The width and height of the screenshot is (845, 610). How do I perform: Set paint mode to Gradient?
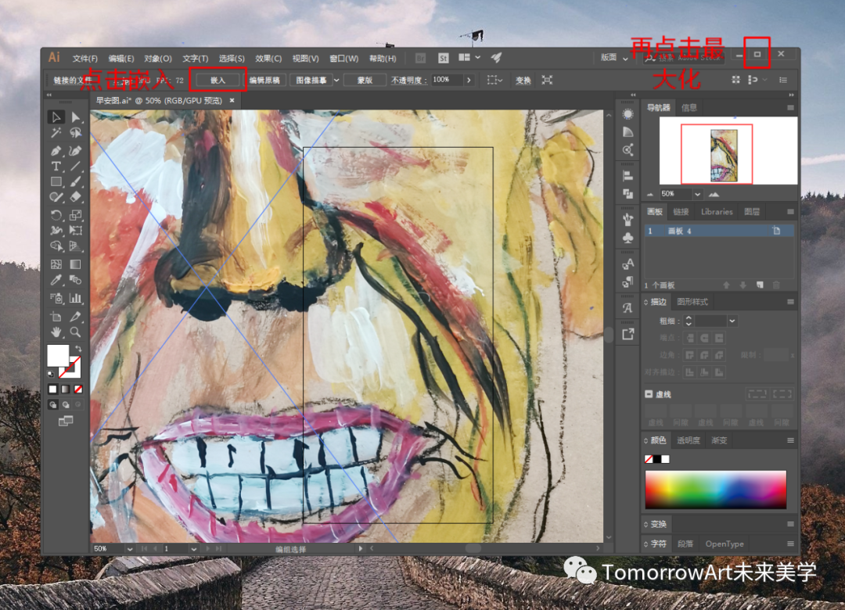[65, 389]
